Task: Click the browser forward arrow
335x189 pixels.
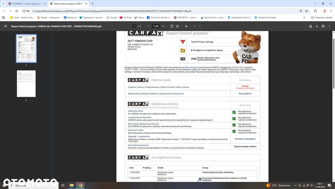Action: tap(10, 11)
